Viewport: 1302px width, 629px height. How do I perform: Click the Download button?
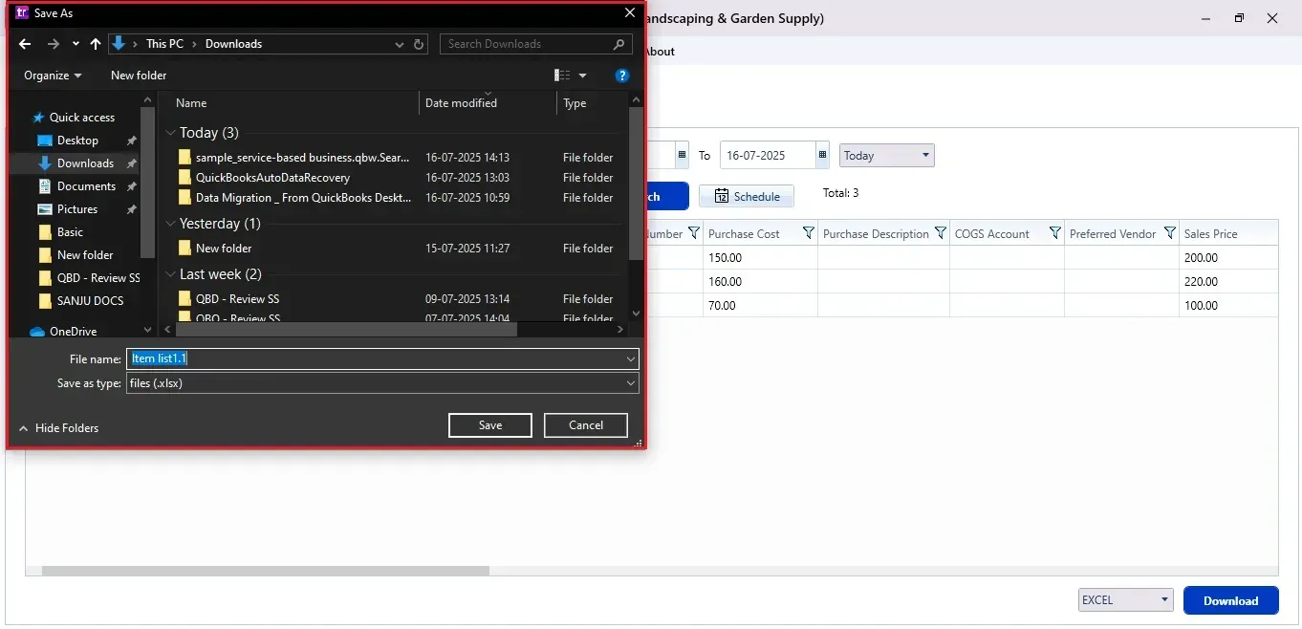click(x=1230, y=600)
